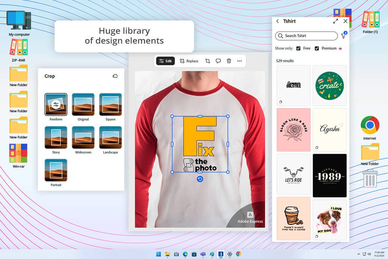The width and height of the screenshot is (388, 259).
Task: Choose the Freeform crop option
Action: (x=56, y=107)
